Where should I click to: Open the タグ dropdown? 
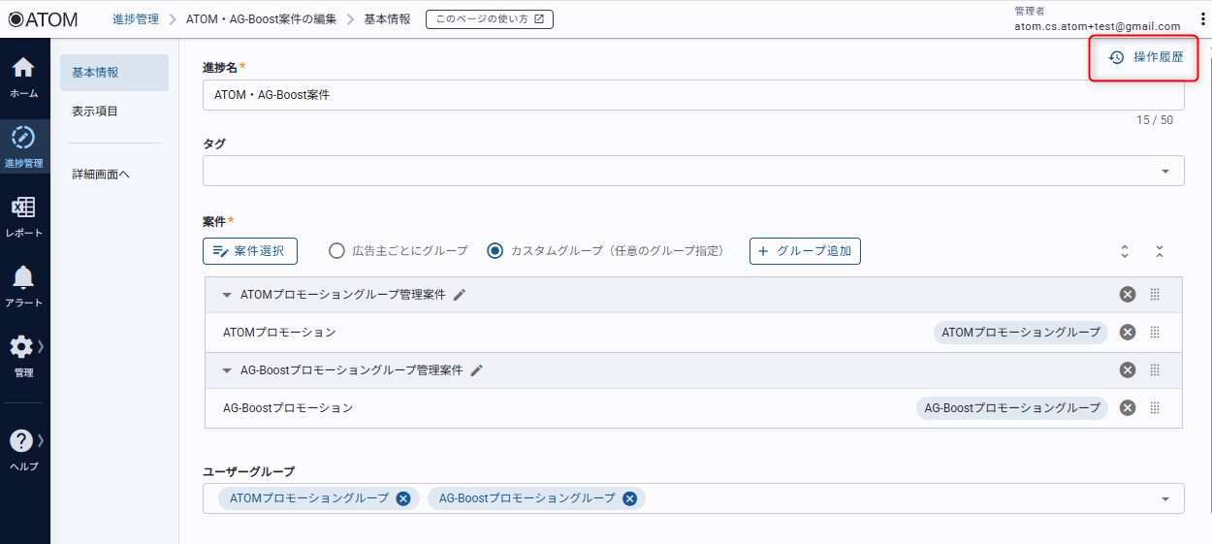tap(1164, 171)
